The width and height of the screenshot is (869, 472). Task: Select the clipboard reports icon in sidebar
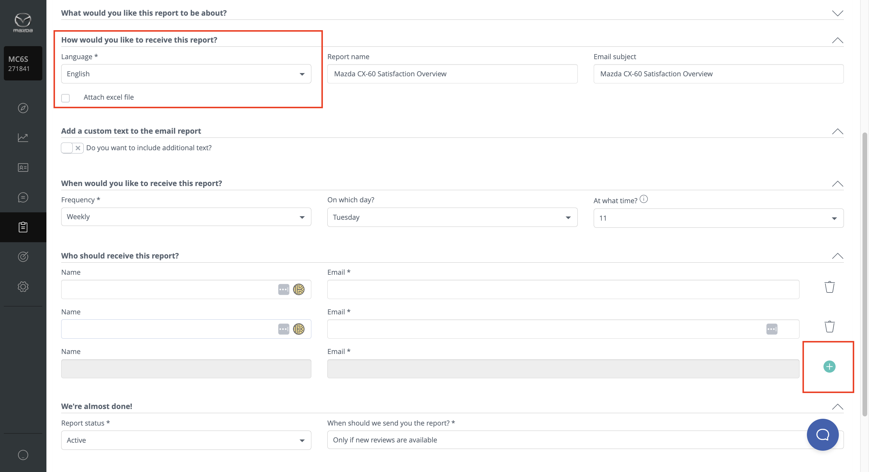(23, 227)
